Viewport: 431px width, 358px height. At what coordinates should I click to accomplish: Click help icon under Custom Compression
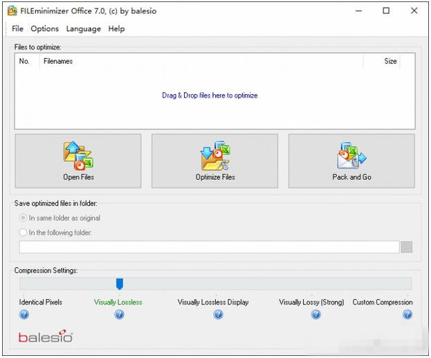click(x=407, y=314)
